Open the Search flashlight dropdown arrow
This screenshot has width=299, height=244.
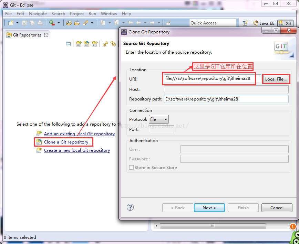click(92, 23)
